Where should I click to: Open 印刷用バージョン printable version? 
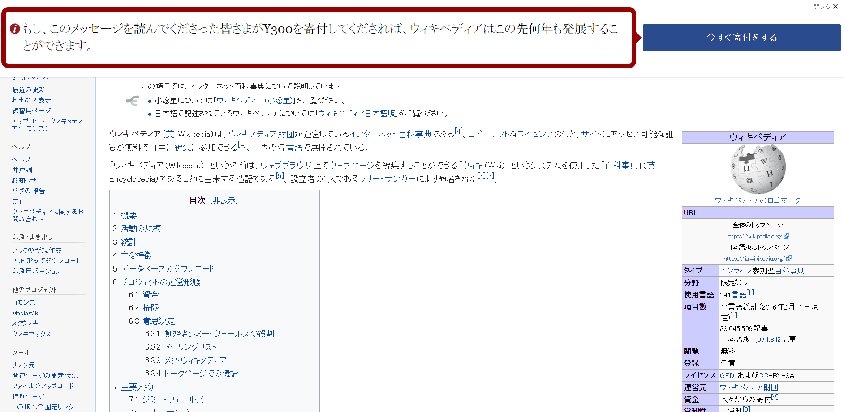coord(36,271)
